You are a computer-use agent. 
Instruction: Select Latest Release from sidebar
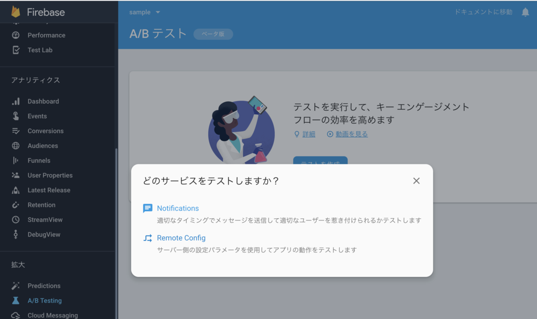pos(49,190)
